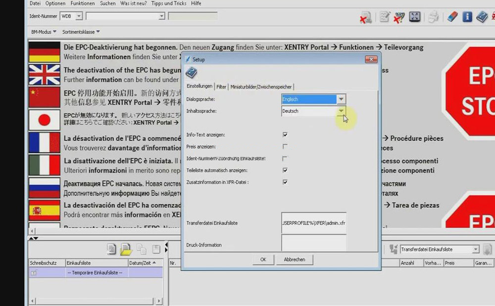495x306 pixels.
Task: Select the Temporäre Einkaufsliste row
Action: pos(96,272)
